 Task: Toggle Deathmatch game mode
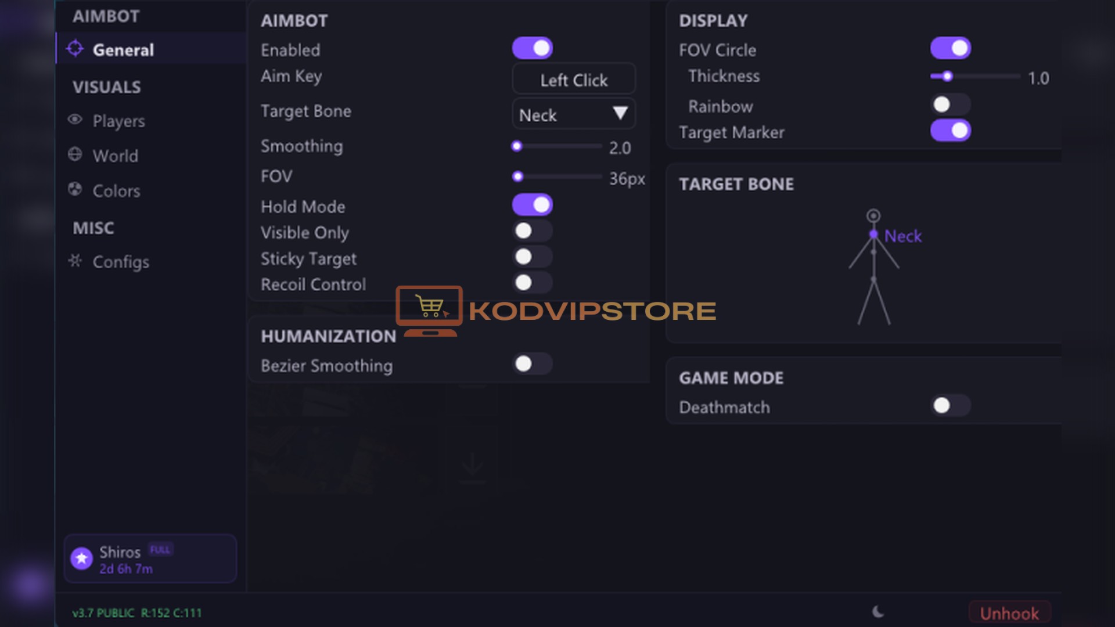(950, 405)
